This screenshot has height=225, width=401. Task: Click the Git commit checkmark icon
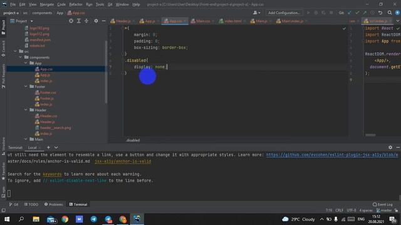(357, 12)
